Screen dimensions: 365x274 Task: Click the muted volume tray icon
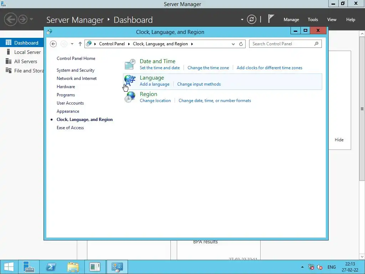(320, 267)
